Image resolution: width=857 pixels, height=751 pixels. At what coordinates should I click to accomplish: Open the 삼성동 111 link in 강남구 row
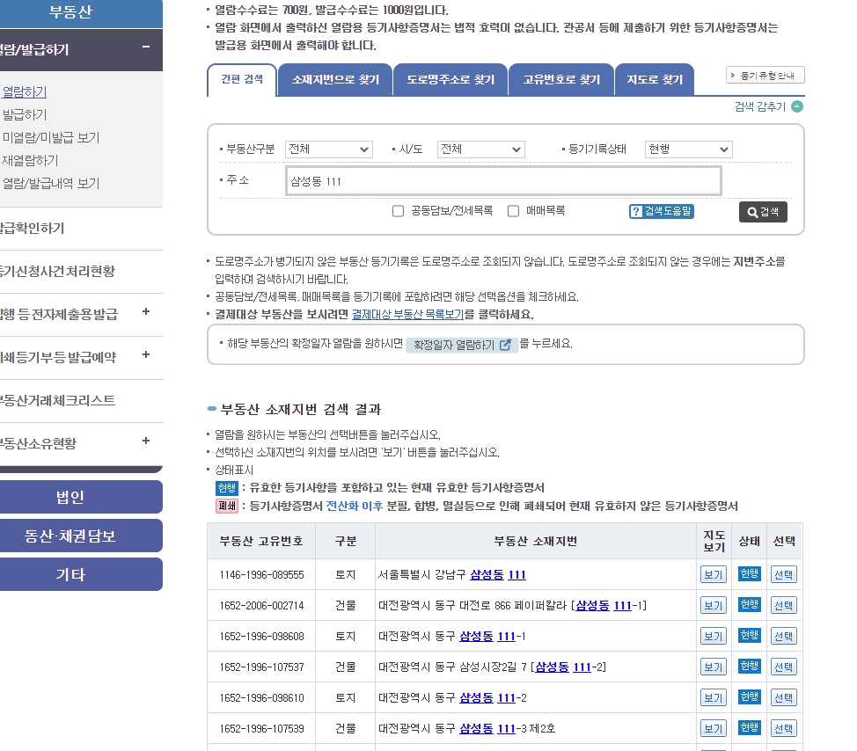coord(498,574)
